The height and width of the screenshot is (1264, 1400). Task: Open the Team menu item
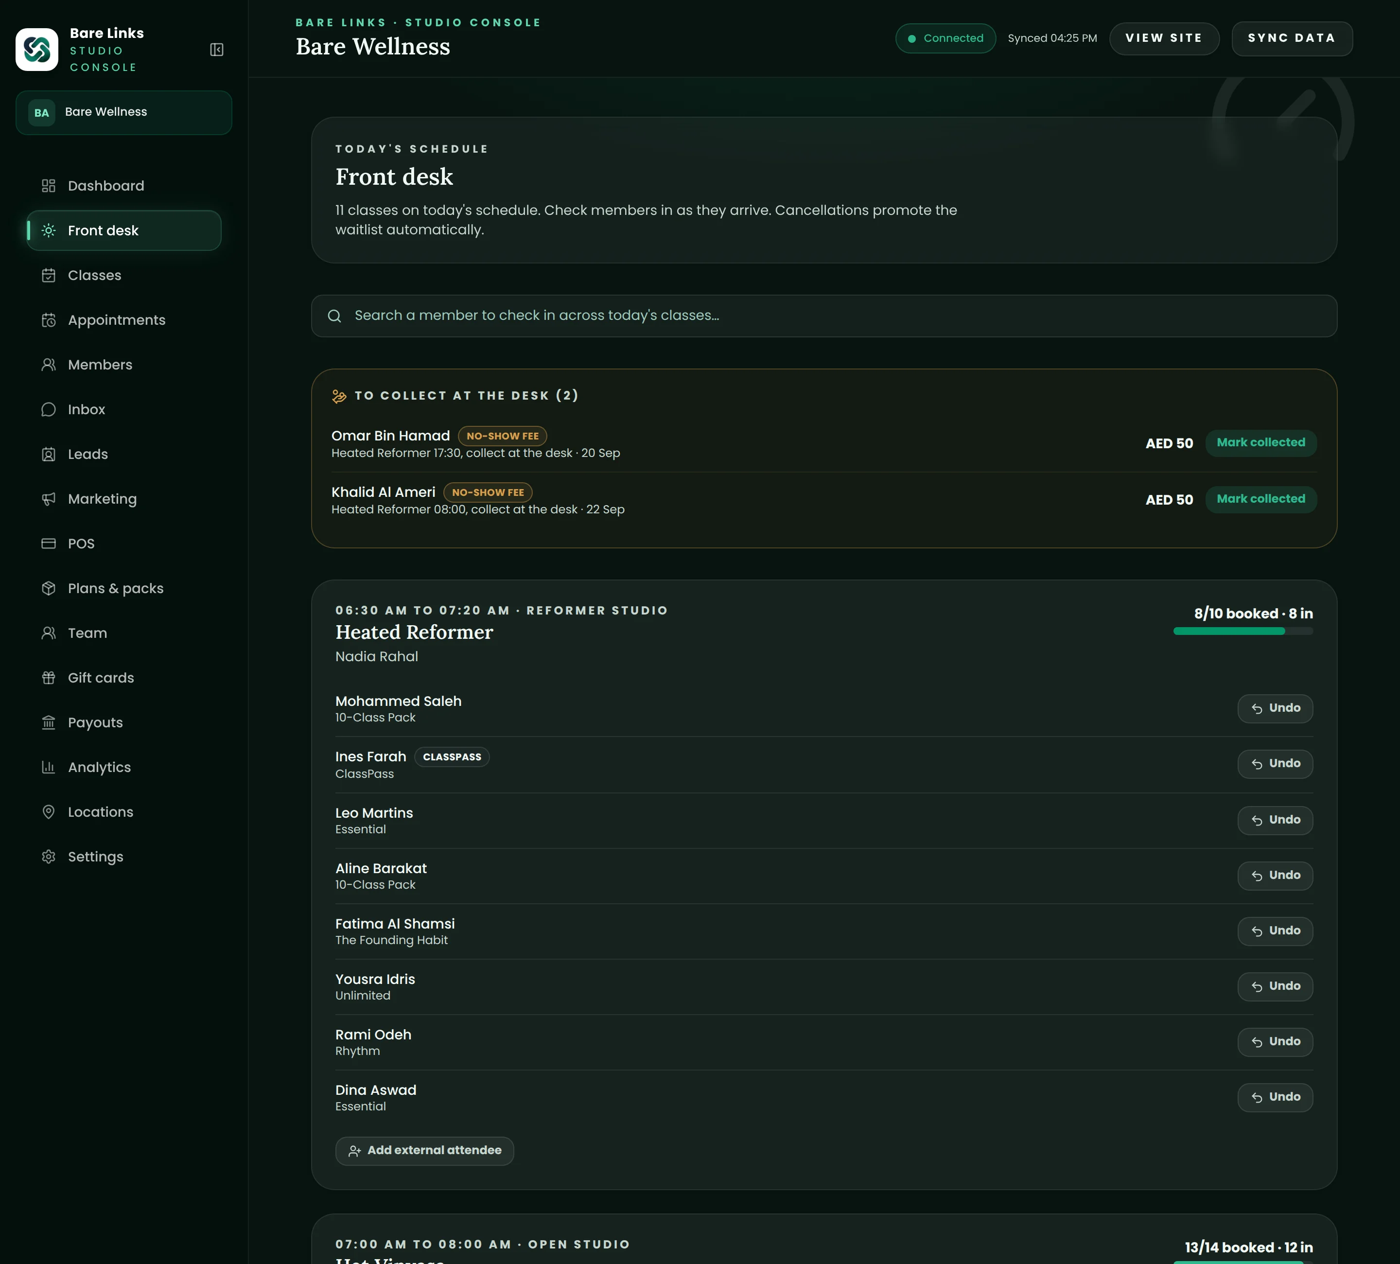(x=123, y=632)
